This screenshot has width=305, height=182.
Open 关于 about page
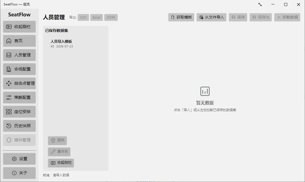[19, 173]
